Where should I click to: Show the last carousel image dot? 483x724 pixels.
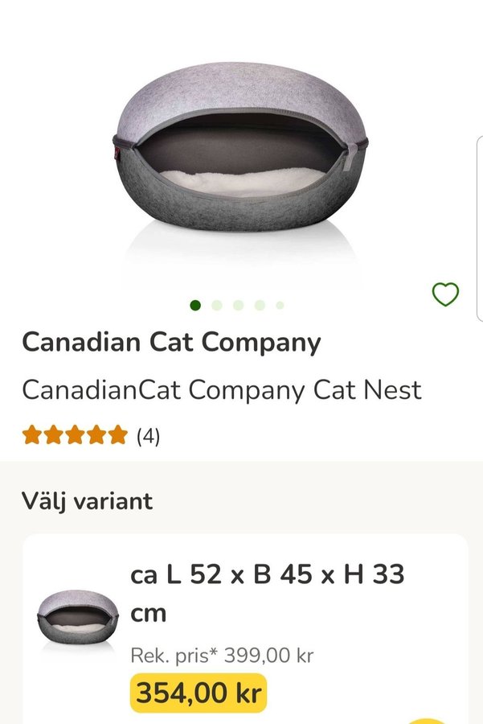click(280, 305)
